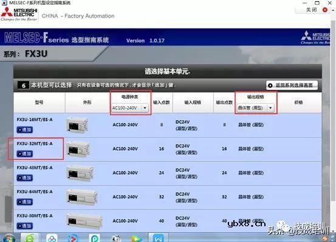Image resolution: width=336 pixels, height=242 pixels.
Task: Click the green play icon in taskbar
Action: click(136, 238)
